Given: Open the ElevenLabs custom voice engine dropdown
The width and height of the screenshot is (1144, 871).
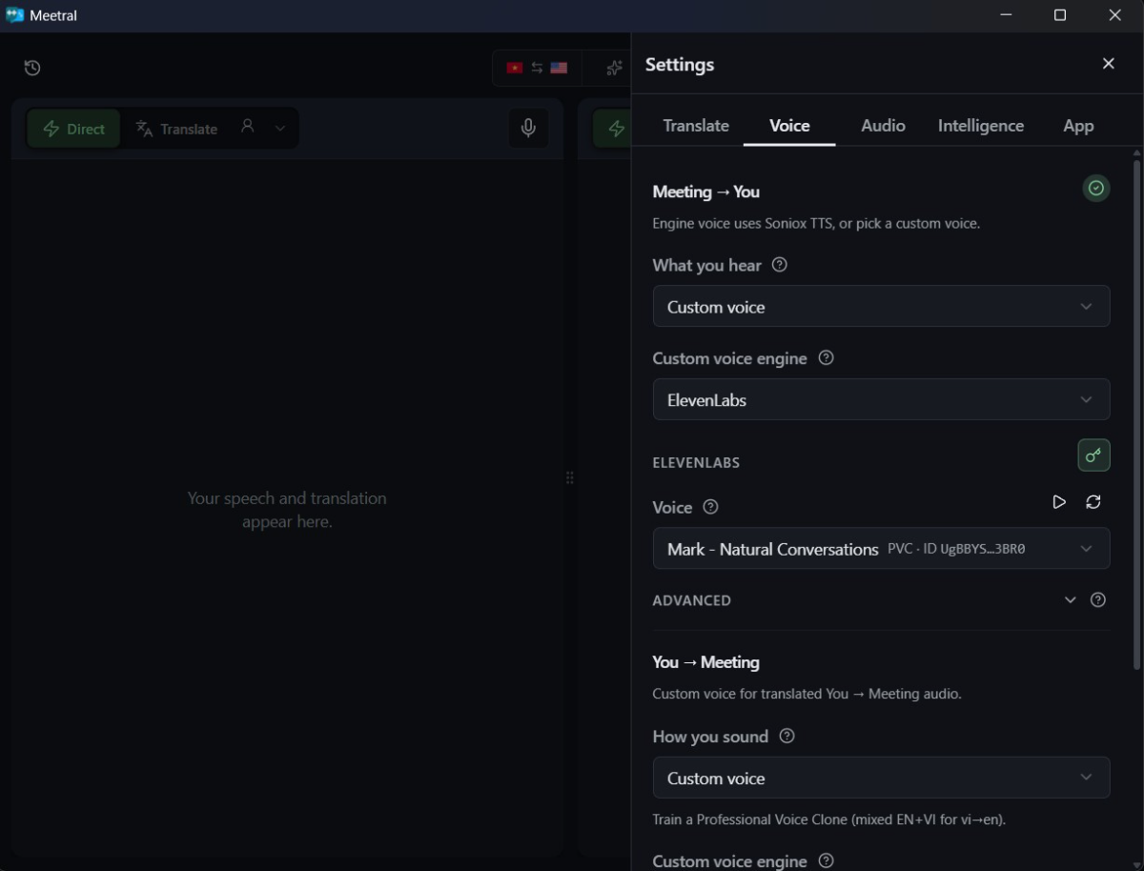Looking at the screenshot, I should [881, 399].
